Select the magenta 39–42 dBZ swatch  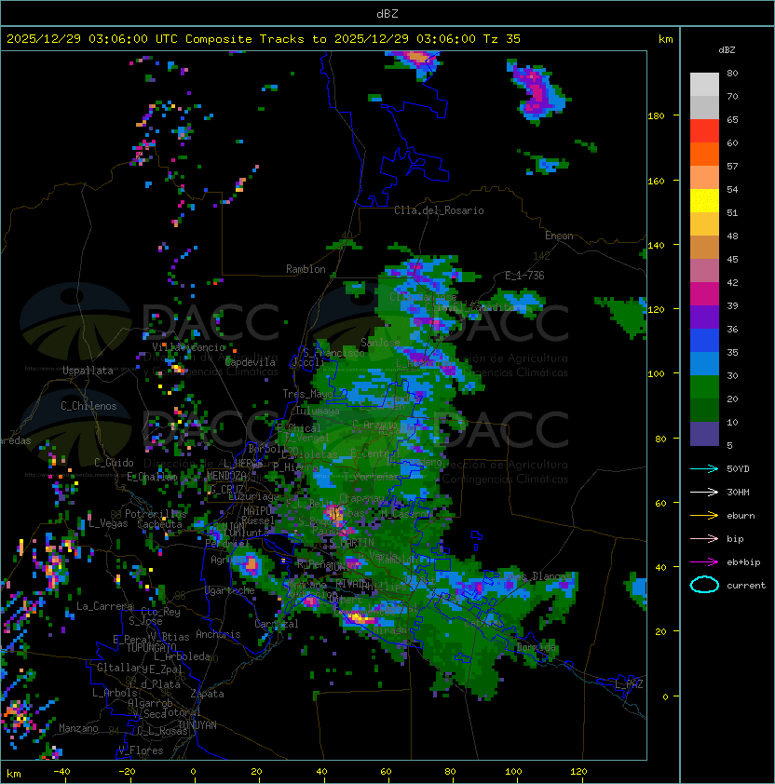pos(704,293)
